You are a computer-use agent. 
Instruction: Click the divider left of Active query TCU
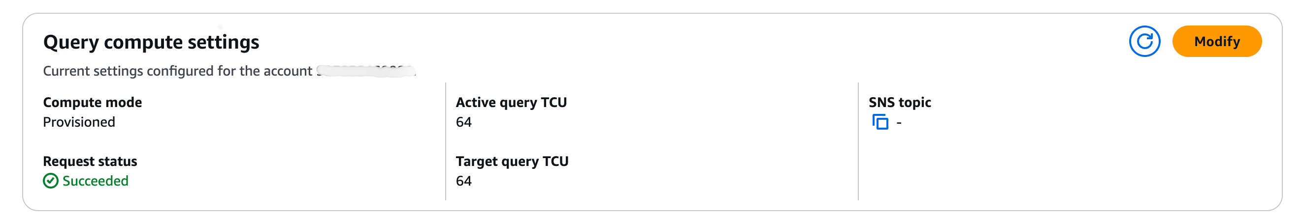[x=446, y=141]
